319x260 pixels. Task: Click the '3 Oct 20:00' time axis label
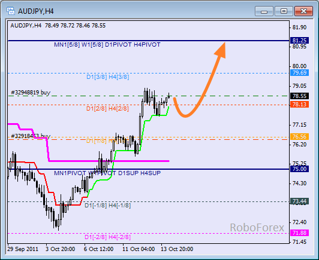point(60,249)
